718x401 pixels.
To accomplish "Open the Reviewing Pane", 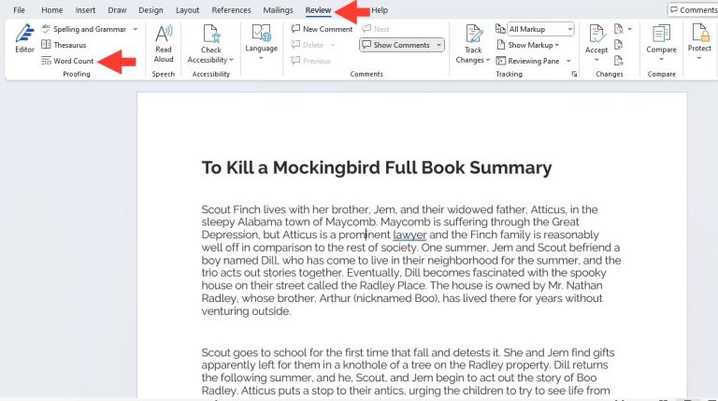I will coord(528,61).
